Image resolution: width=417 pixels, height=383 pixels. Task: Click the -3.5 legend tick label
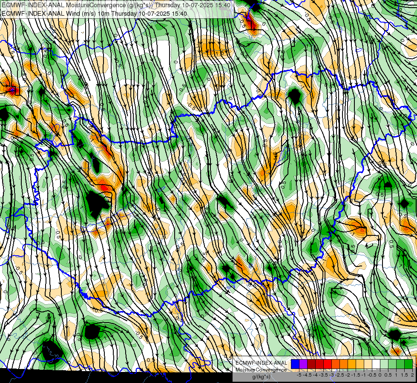click(323, 375)
